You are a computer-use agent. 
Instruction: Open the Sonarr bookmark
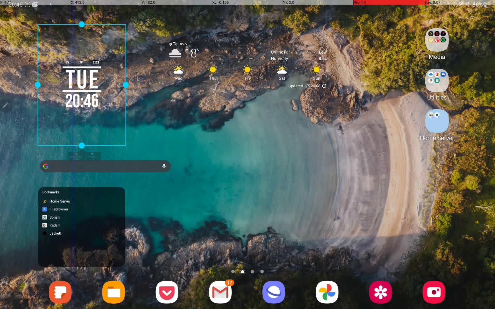(55, 217)
